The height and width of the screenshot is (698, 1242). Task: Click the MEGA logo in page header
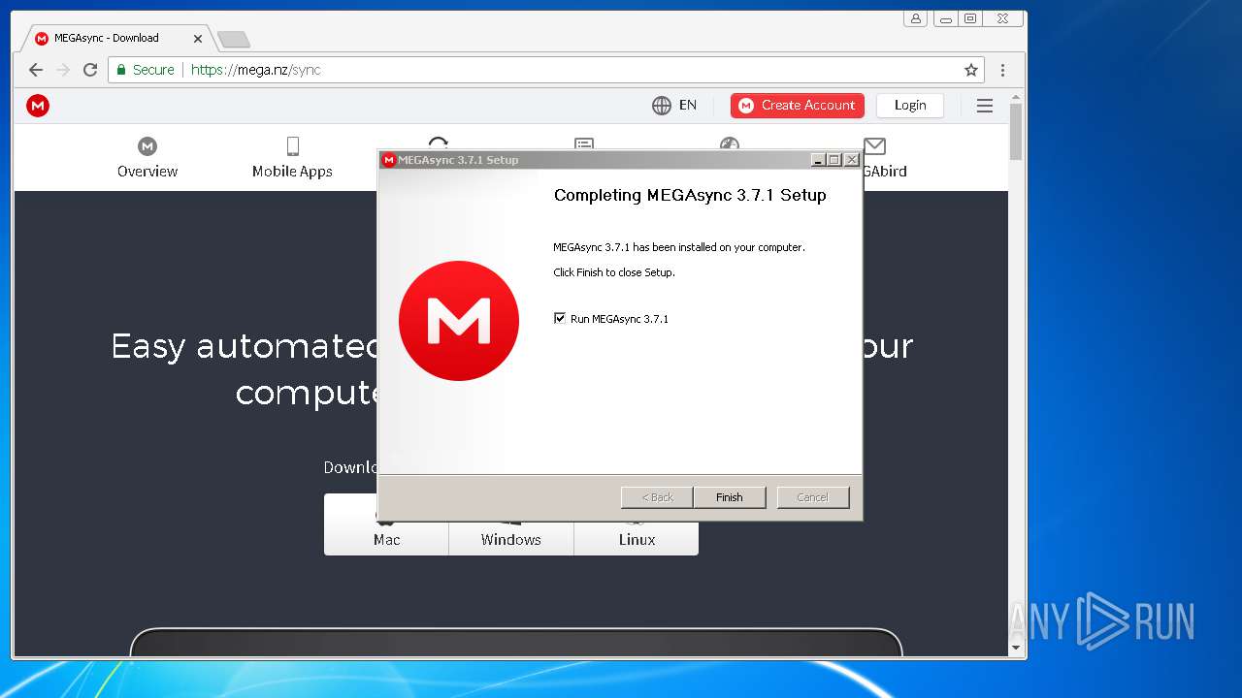[x=38, y=106]
